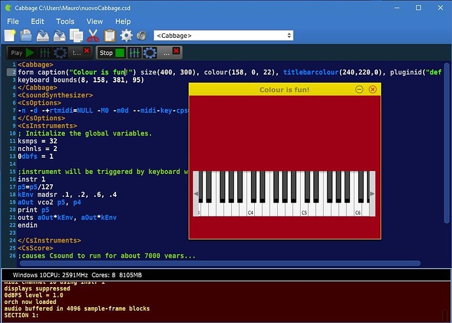Open mixer sliders icon next to Play
Image resolution: width=452 pixels, height=323 pixels.
[x=45, y=53]
